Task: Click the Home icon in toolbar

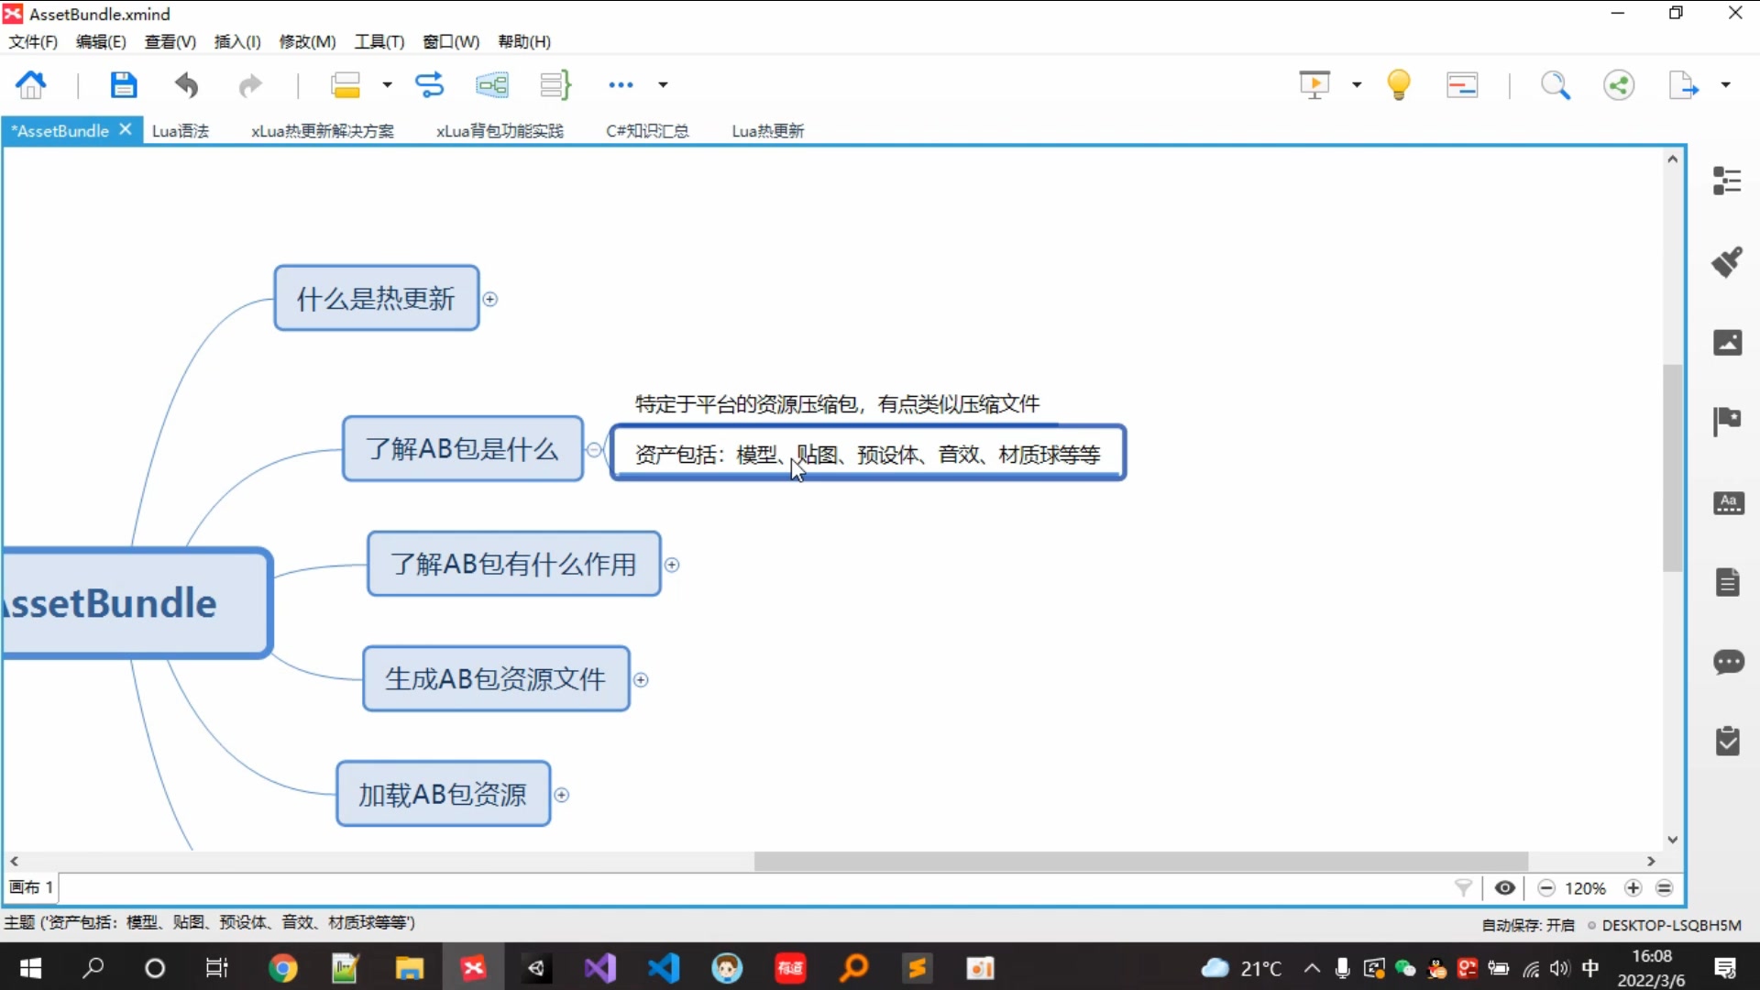Action: click(x=31, y=85)
